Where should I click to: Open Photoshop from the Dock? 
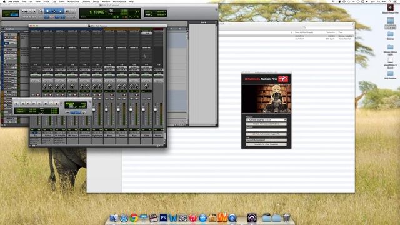click(x=163, y=218)
